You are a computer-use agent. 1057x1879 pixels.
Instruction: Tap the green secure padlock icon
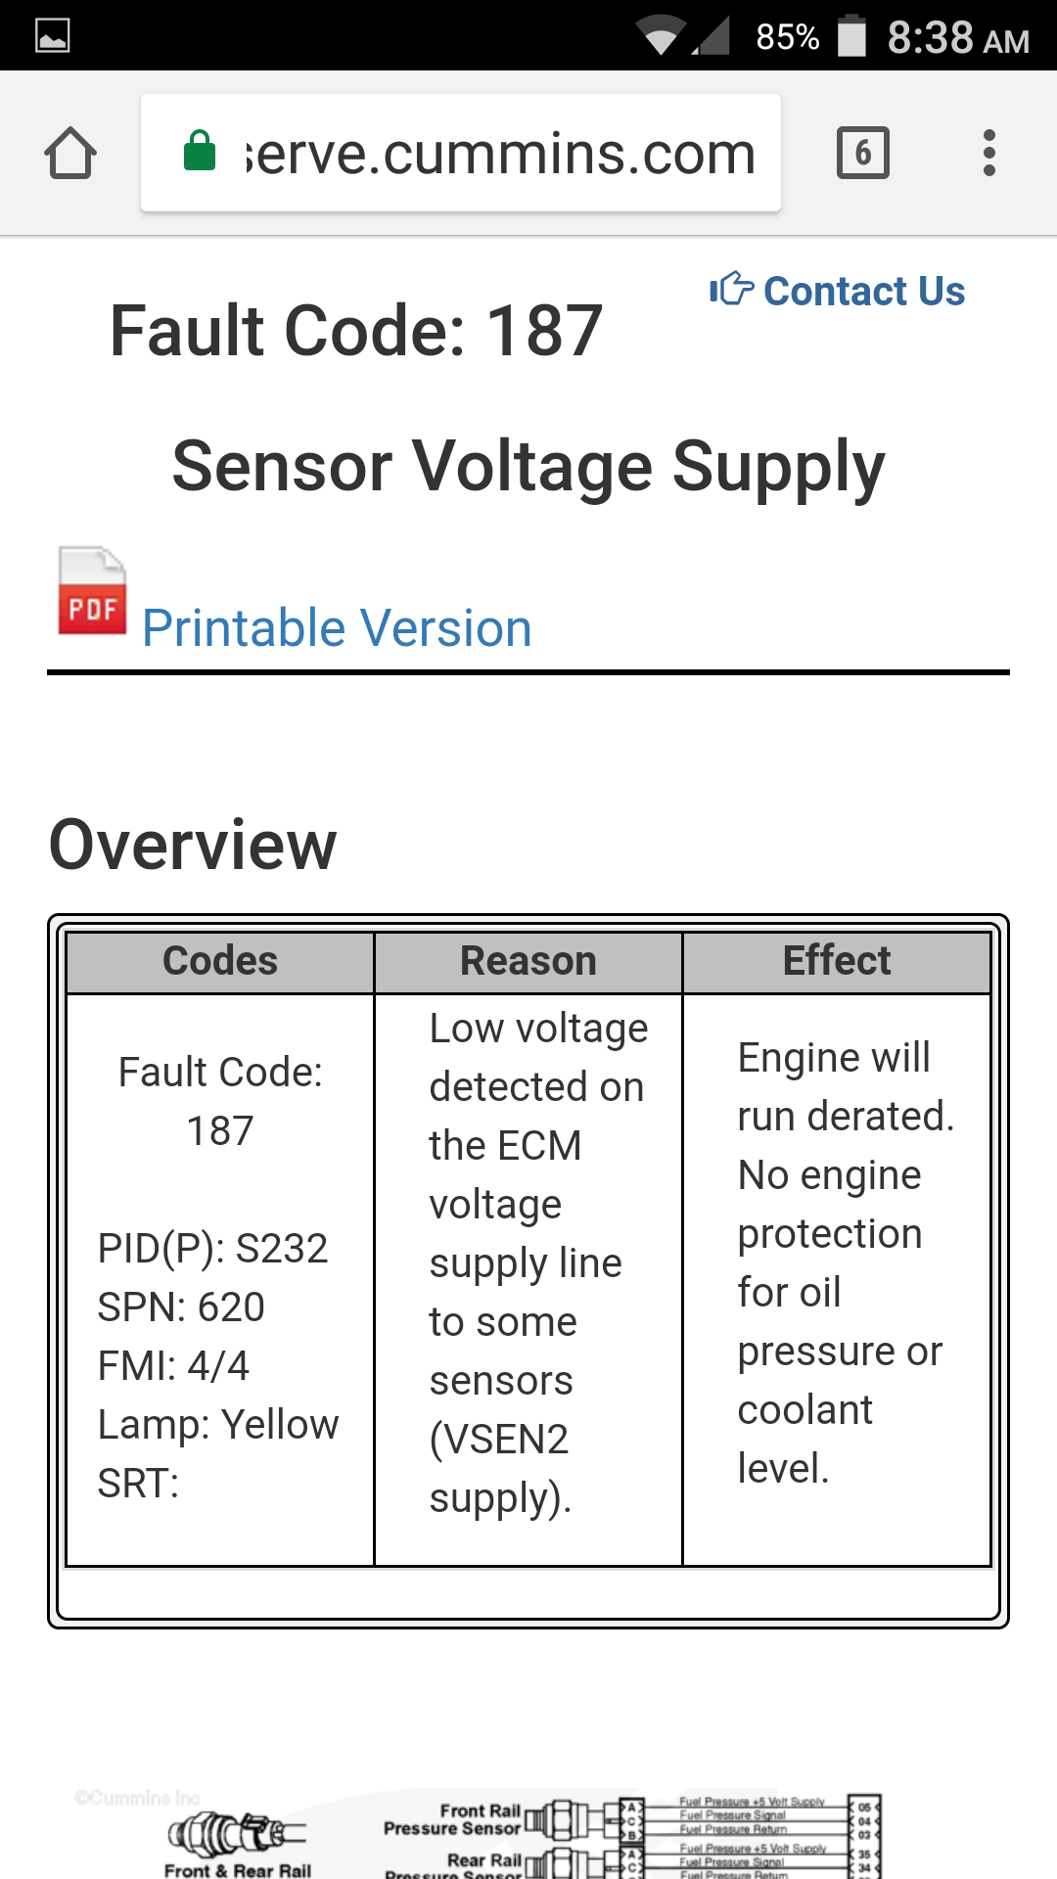click(200, 152)
